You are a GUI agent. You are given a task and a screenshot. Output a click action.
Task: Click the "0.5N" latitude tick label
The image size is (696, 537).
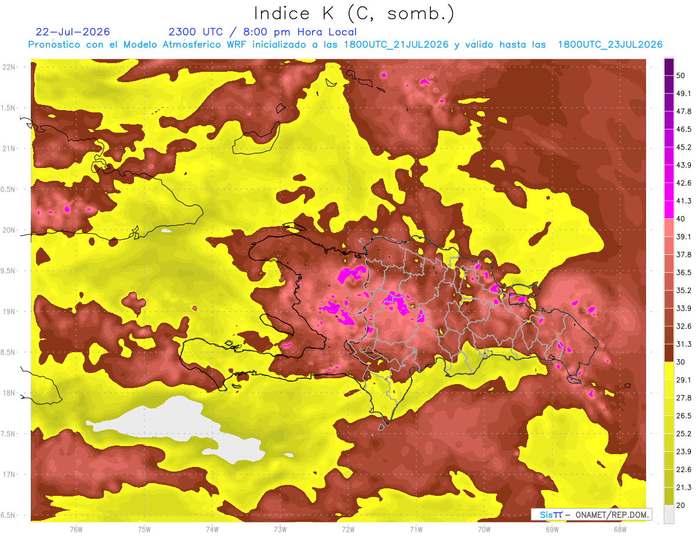coord(9,189)
